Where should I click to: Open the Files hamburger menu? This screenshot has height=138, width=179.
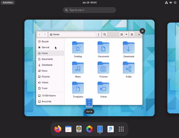click(132, 34)
